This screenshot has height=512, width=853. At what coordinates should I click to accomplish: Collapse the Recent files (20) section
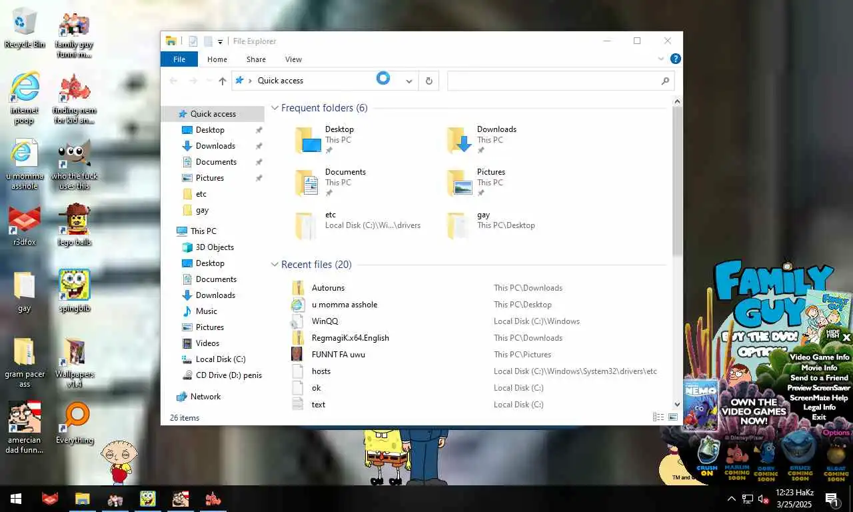[275, 265]
